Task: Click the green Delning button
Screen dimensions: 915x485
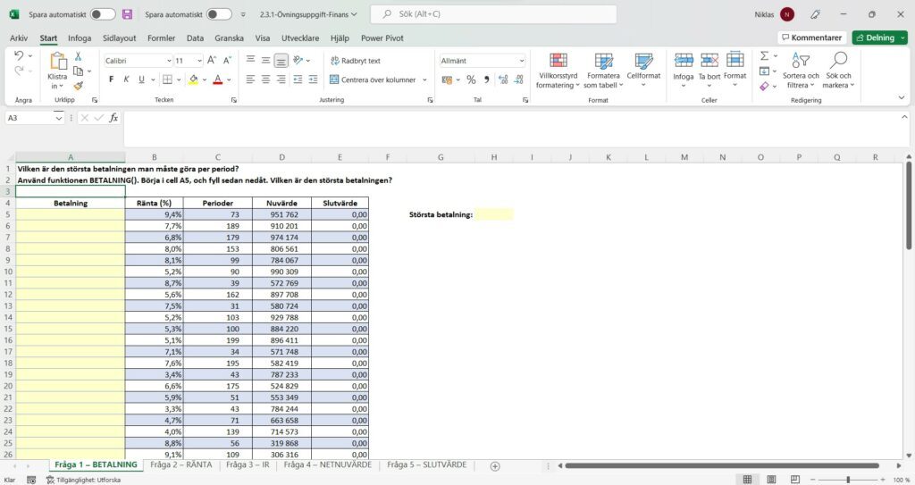Action: coord(879,38)
